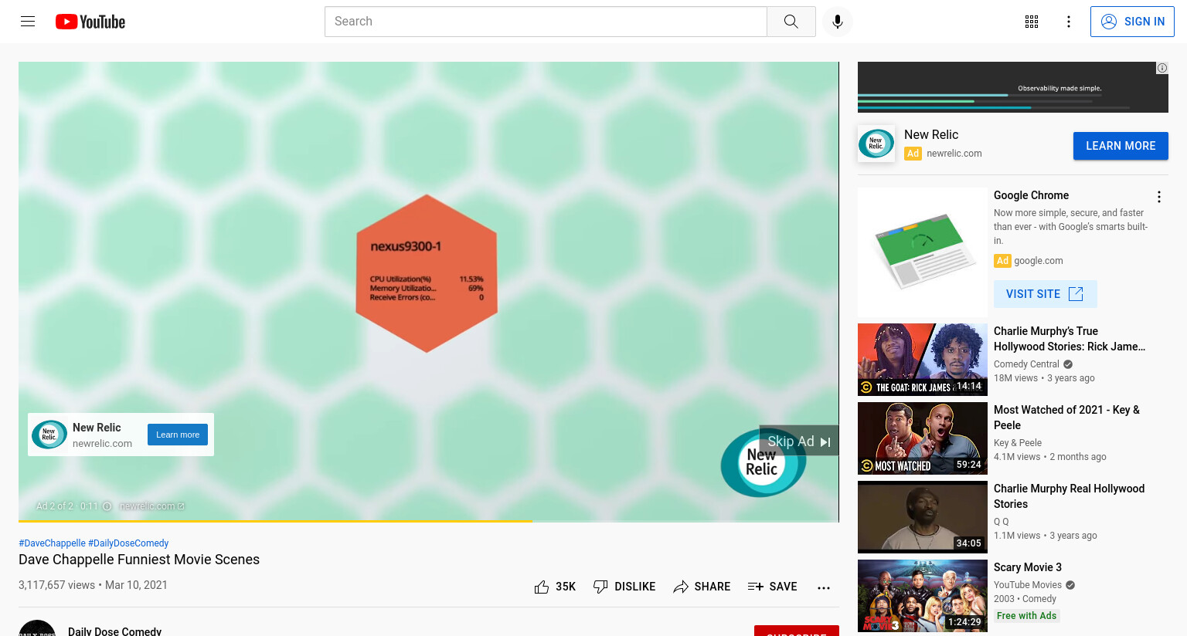This screenshot has width=1187, height=636.
Task: Click VISIT SITE for Google Chrome
Action: pyautogui.click(x=1045, y=294)
